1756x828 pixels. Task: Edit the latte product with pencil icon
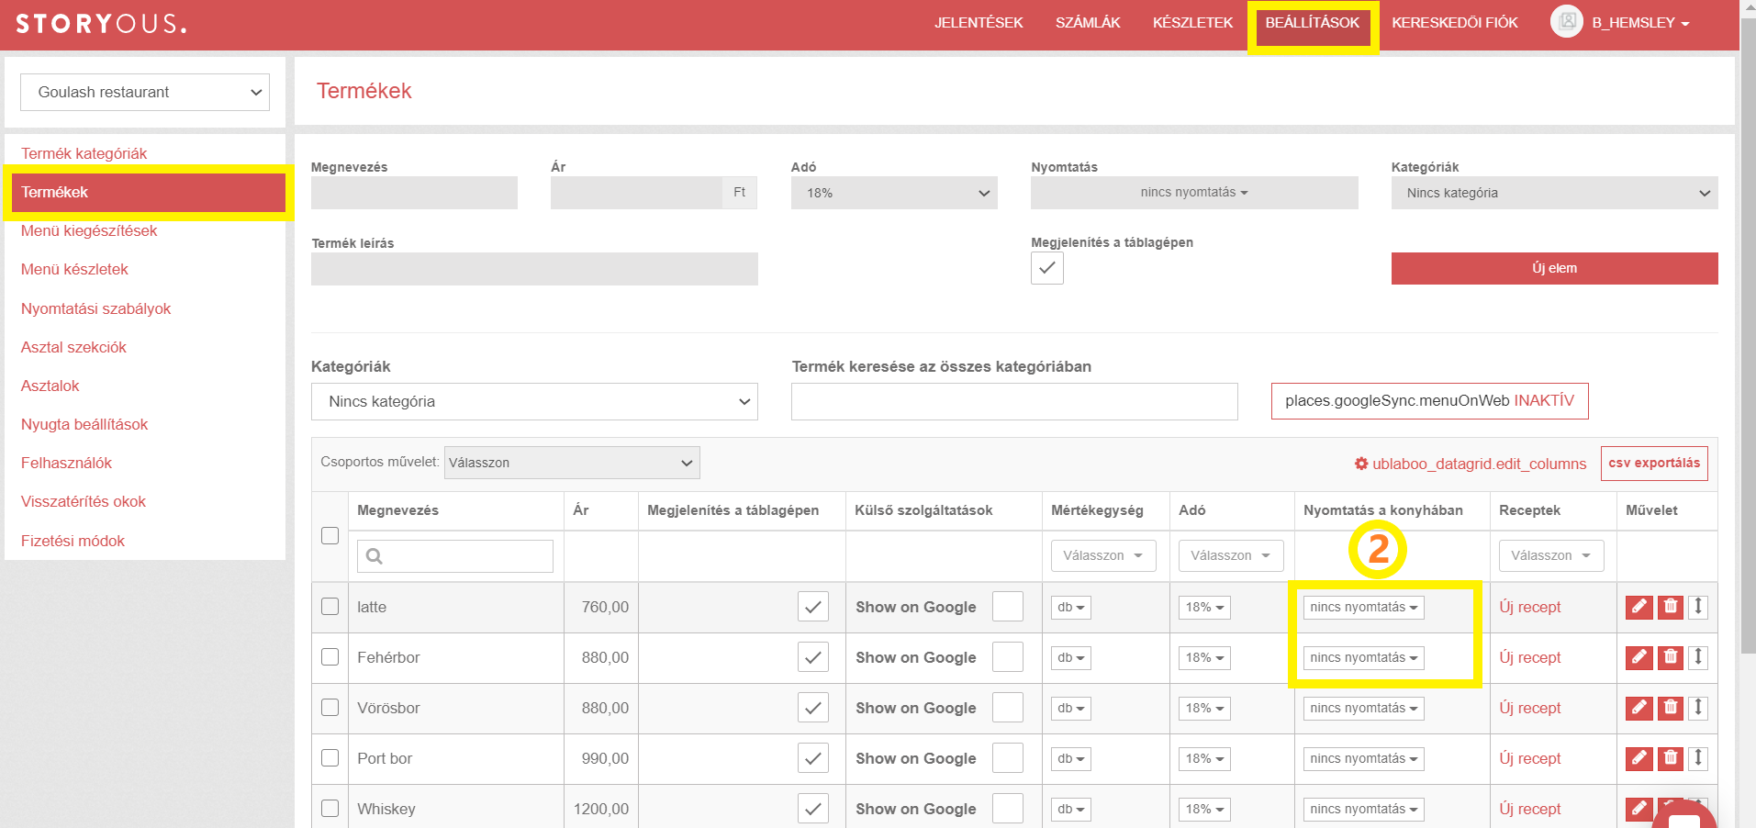(1639, 607)
